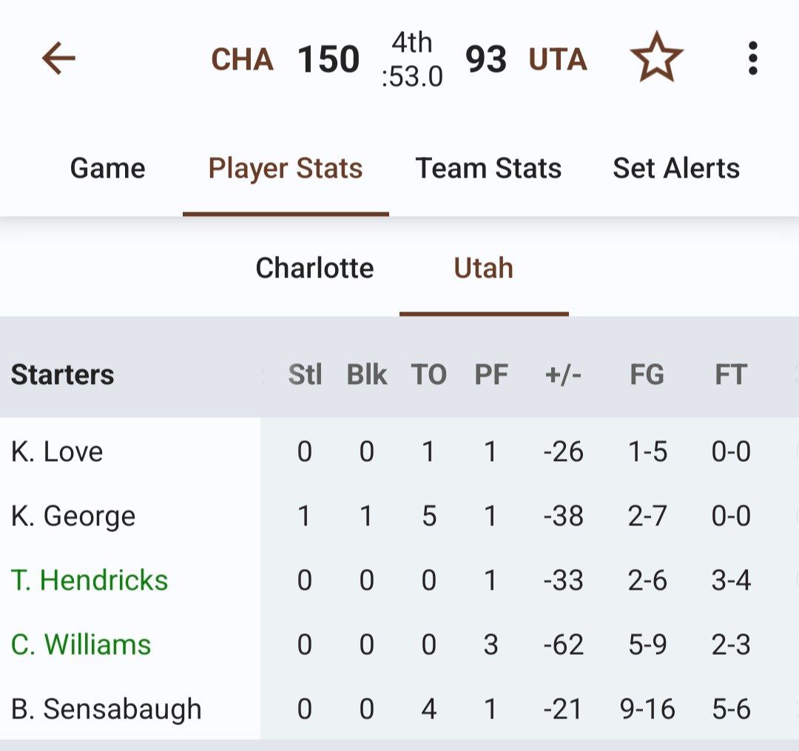Open K. Love's player row
This screenshot has height=751, width=799.
[x=57, y=451]
